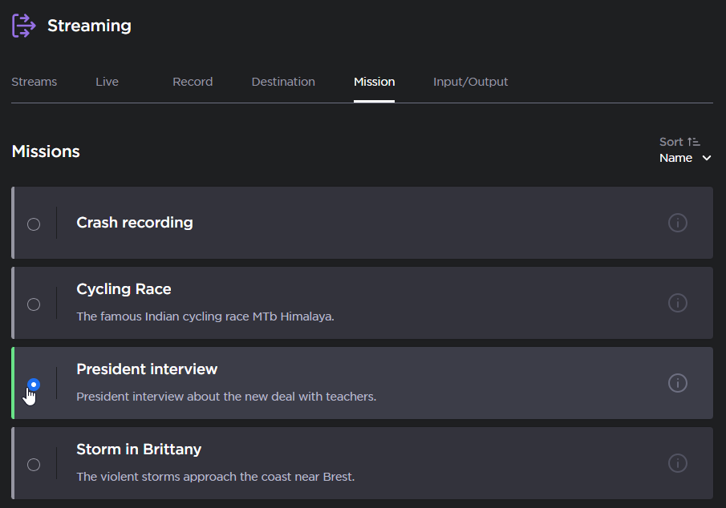Viewport: 726px width, 508px height.
Task: Click the Storm in Brittany description text
Action: (x=215, y=477)
